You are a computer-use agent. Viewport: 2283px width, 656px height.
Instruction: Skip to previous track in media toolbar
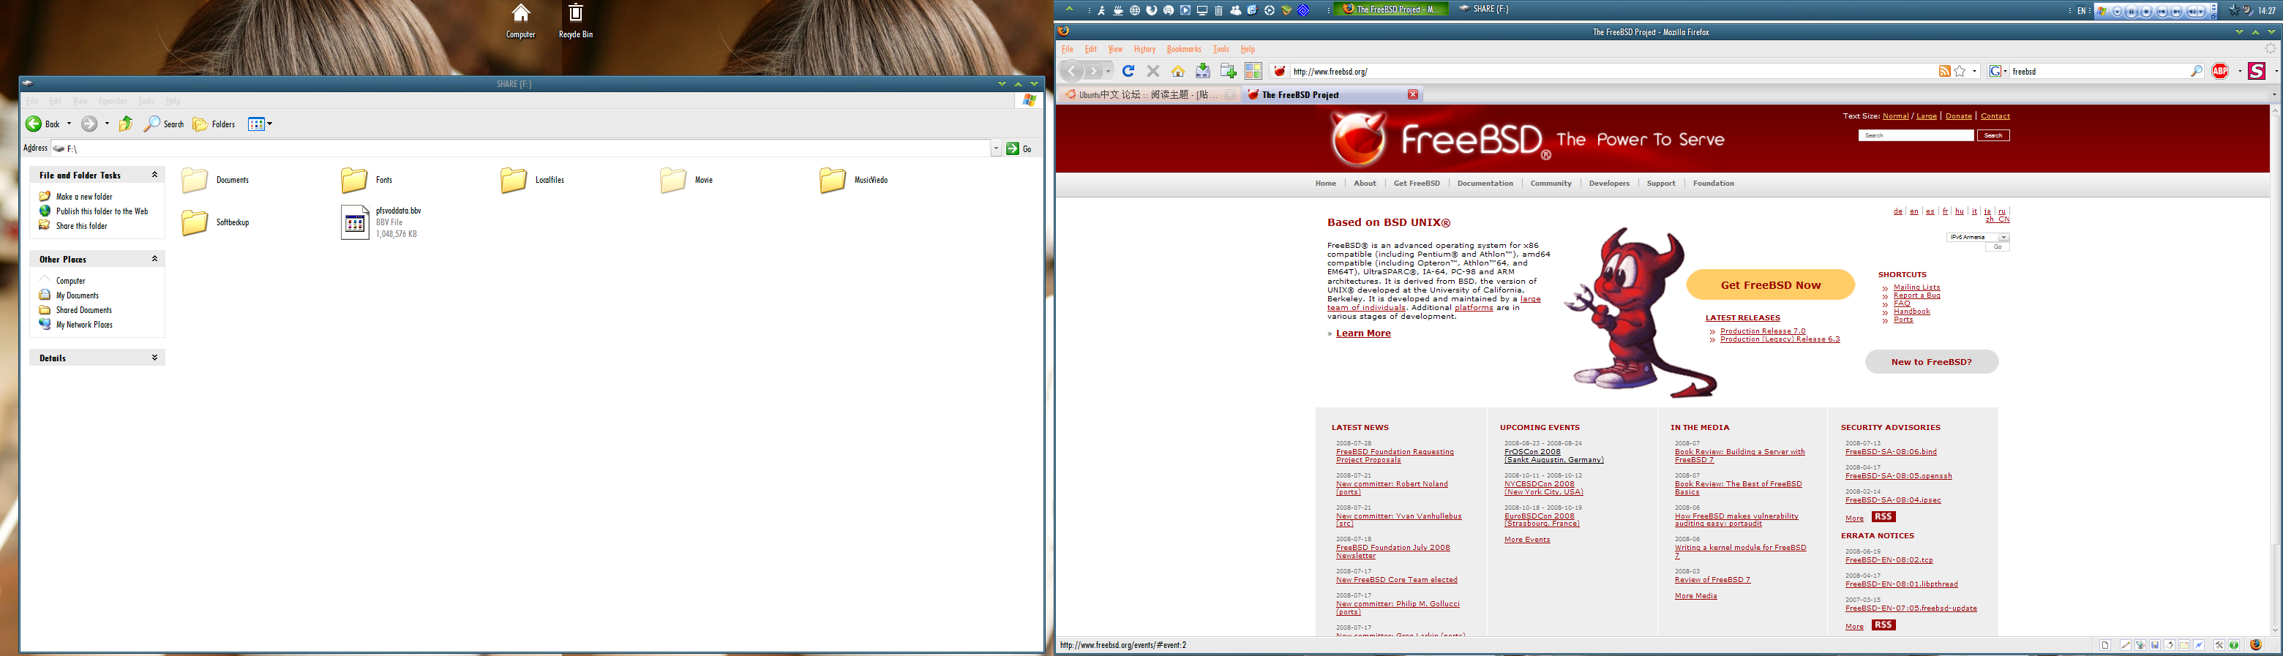click(2162, 12)
